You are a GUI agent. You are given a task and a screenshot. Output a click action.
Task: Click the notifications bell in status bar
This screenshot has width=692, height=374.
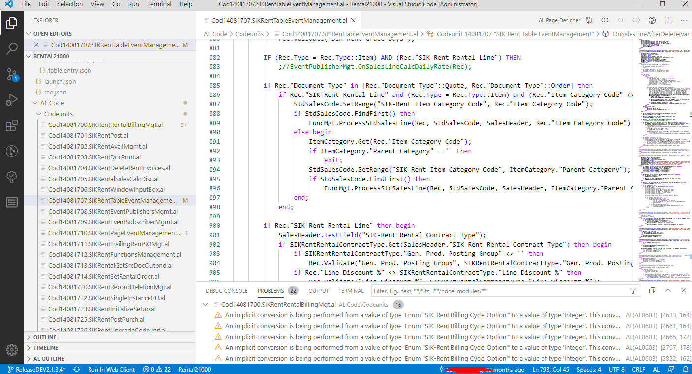click(685, 369)
